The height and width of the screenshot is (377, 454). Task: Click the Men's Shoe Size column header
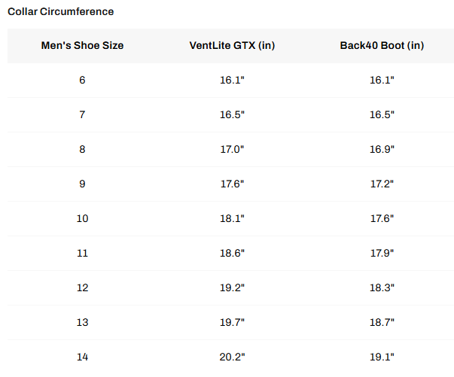pyautogui.click(x=82, y=46)
